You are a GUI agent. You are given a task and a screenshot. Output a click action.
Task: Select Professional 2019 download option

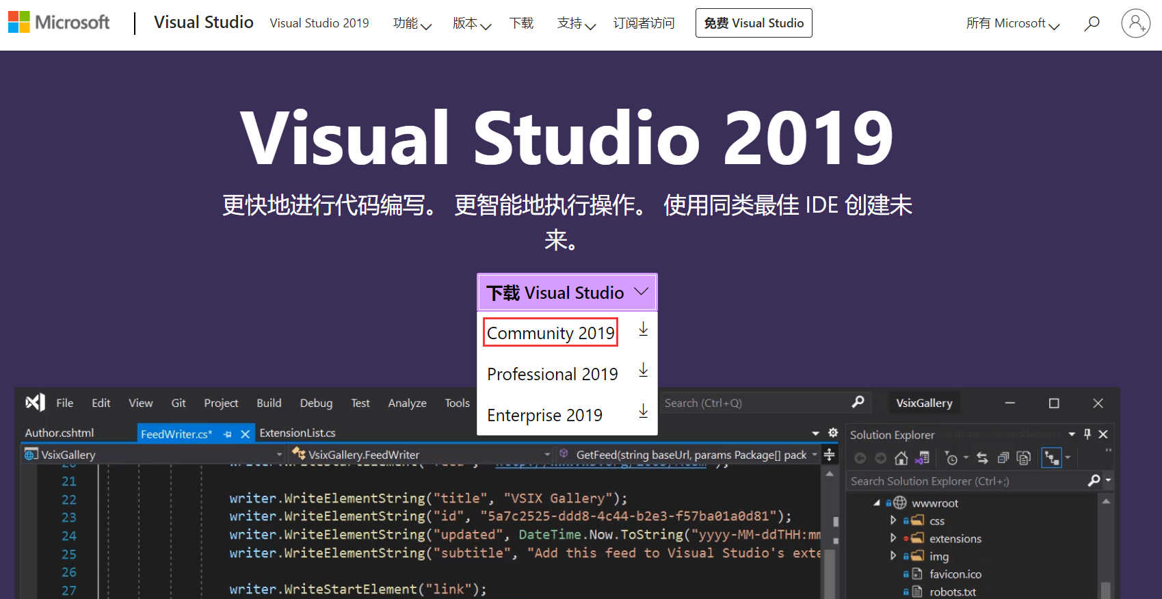[x=553, y=374]
